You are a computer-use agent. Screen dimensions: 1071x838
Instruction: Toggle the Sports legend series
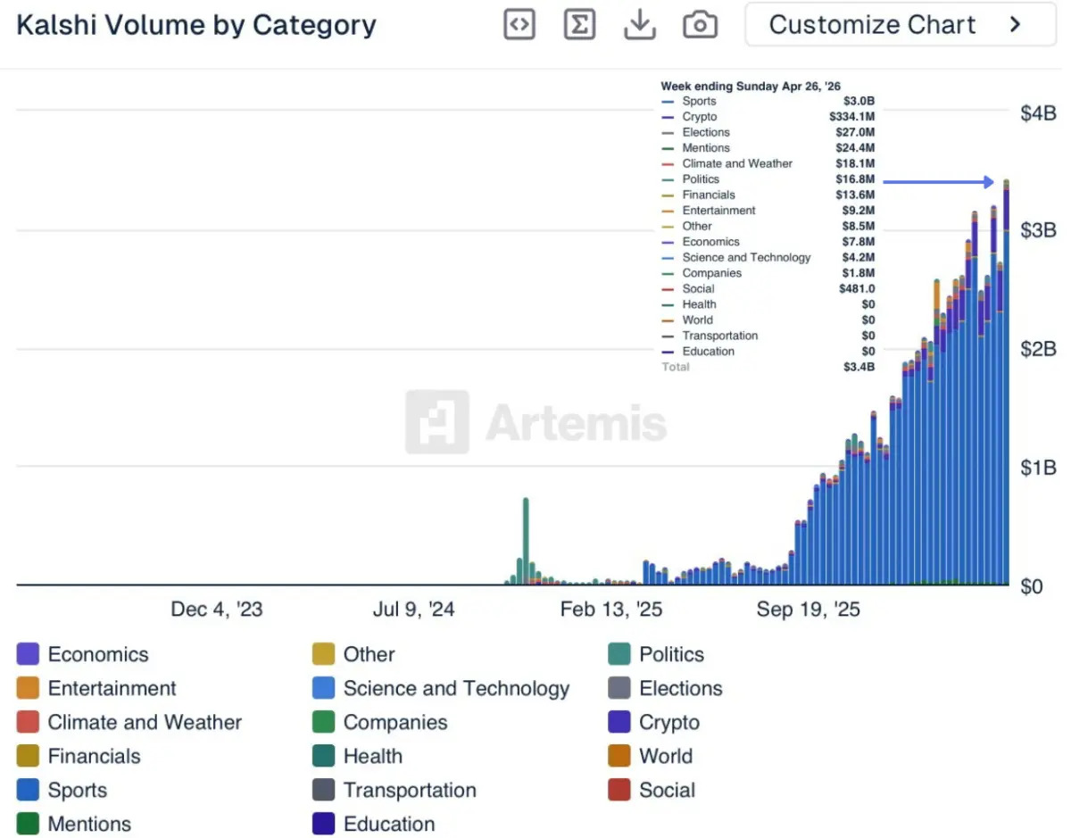[x=77, y=790]
